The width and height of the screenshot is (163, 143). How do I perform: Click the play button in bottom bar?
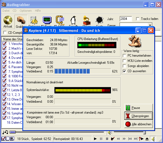95,139
